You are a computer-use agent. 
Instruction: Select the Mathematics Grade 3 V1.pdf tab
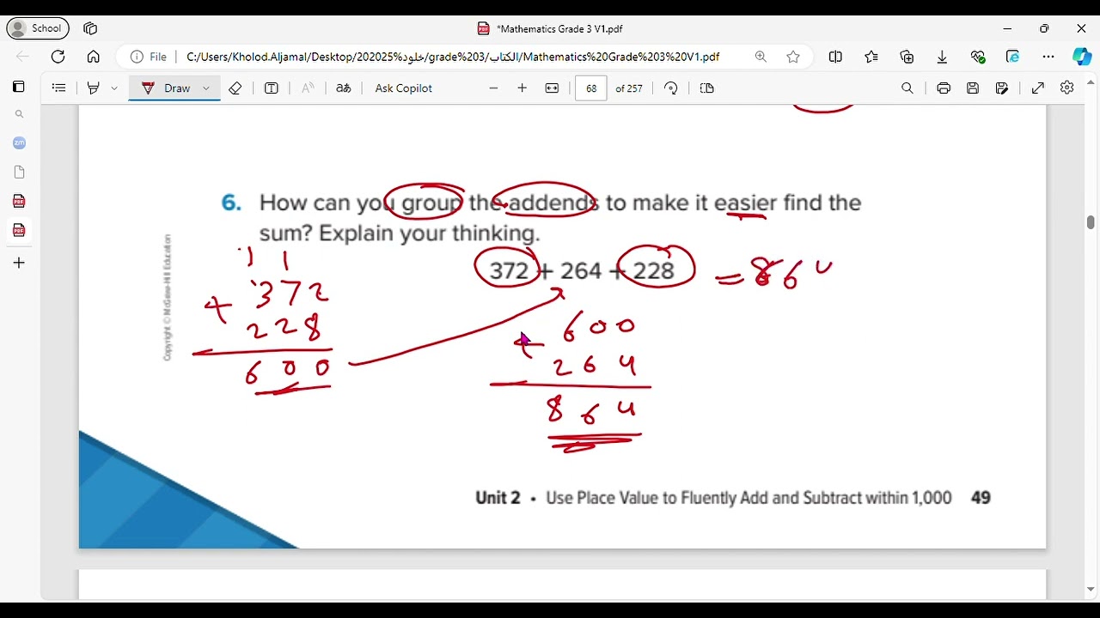click(550, 28)
